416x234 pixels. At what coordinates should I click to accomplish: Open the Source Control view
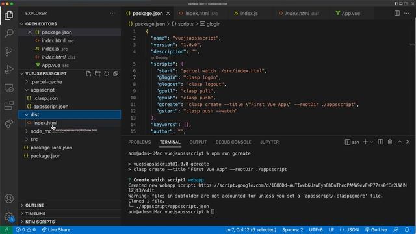(x=8, y=51)
